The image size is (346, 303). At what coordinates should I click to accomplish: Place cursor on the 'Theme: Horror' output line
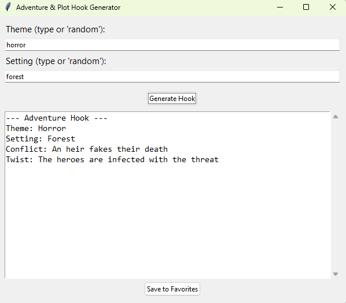coord(36,128)
